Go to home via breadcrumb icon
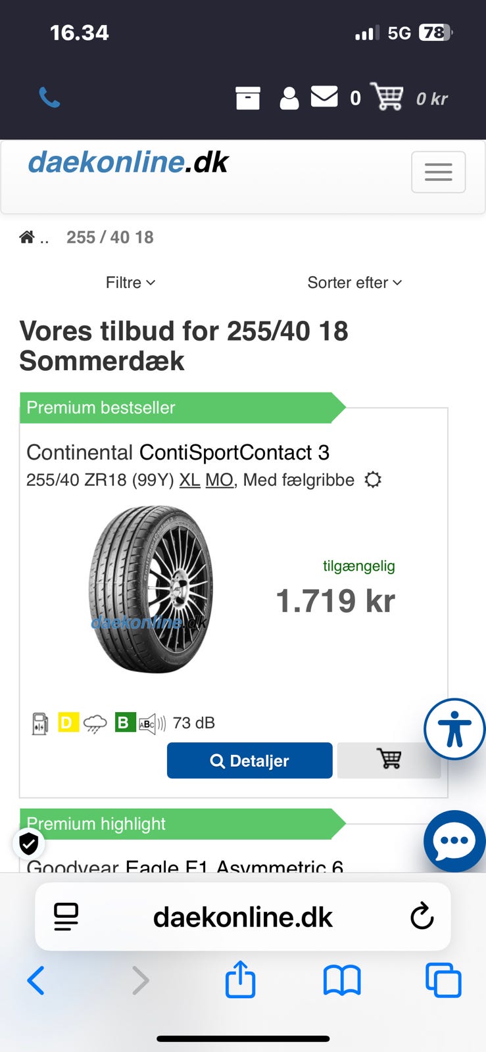486x1052 pixels. coord(27,237)
